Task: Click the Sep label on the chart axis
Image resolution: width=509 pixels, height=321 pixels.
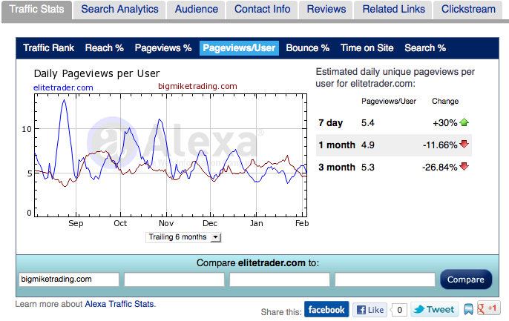Action: [76, 223]
